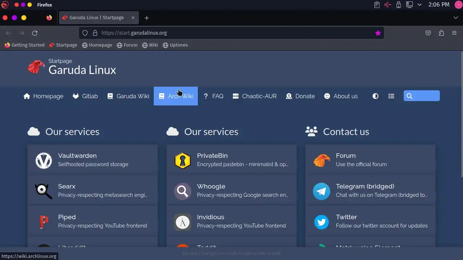The image size is (463, 260).
Task: Open the list view settings icon
Action: [x=391, y=96]
